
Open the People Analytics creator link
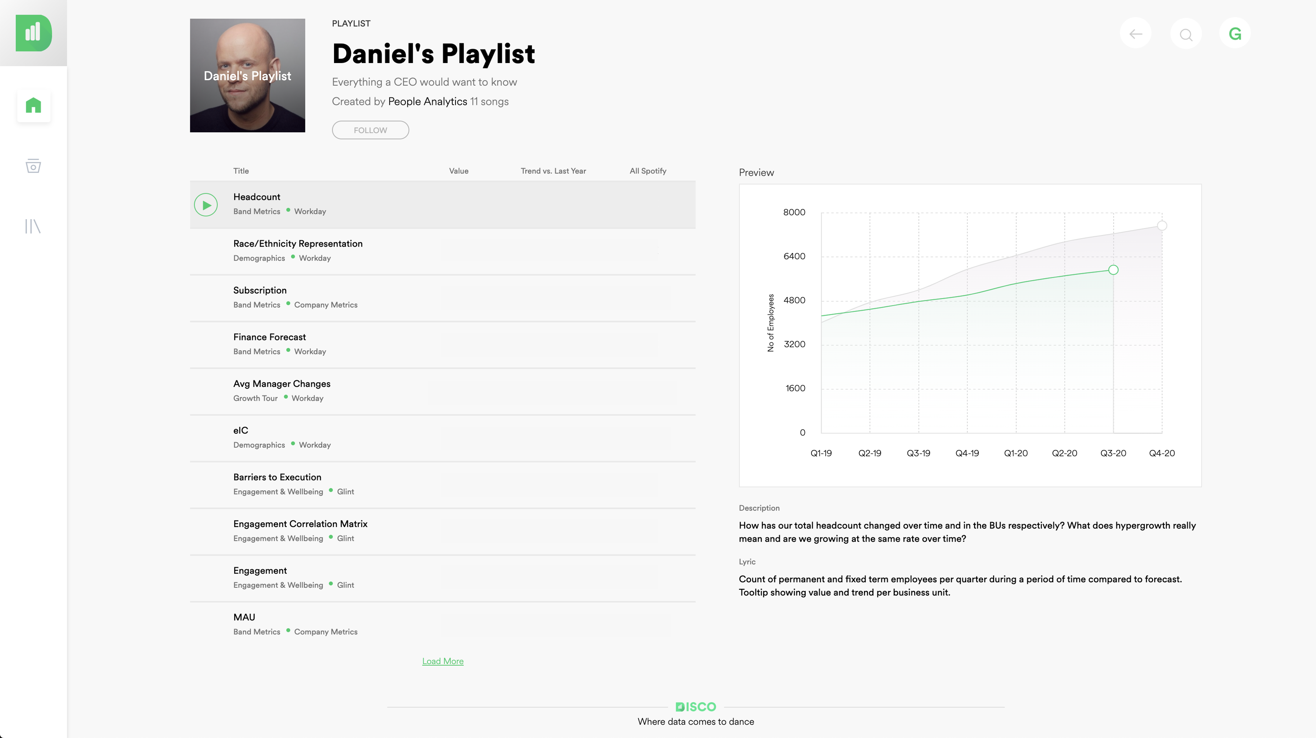point(428,101)
